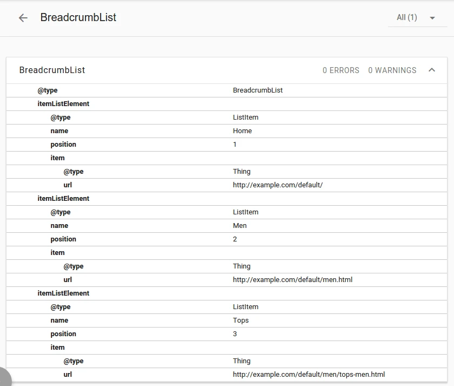The height and width of the screenshot is (386, 454).
Task: Collapse the BreadcrumbList card via the chevron
Action: [x=431, y=70]
